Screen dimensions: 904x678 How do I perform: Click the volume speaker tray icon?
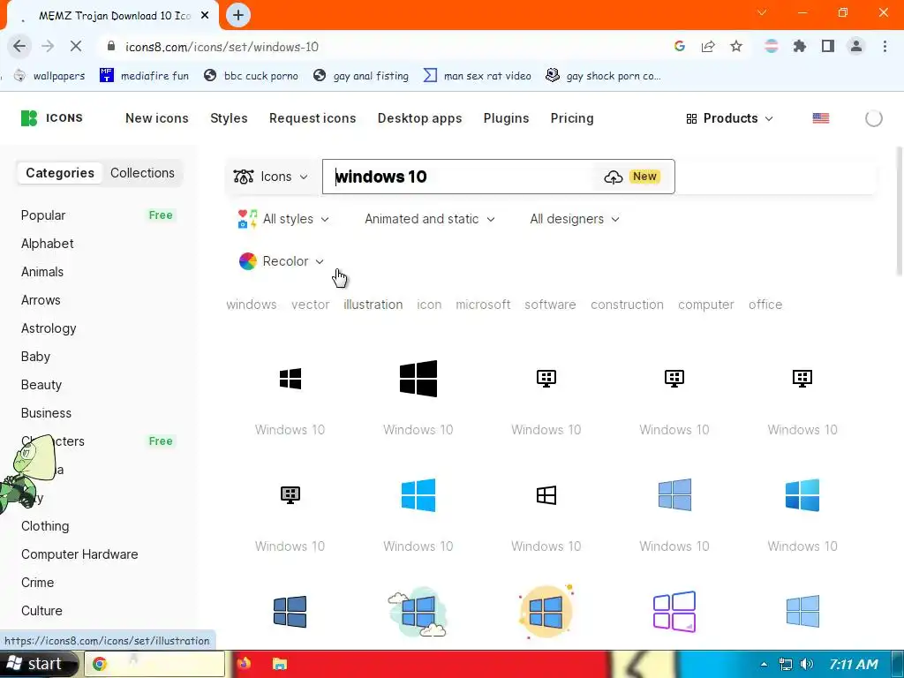807,664
